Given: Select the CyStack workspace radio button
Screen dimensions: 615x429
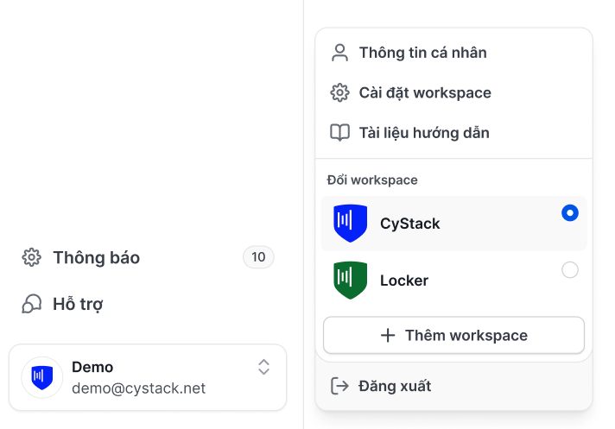Looking at the screenshot, I should (570, 212).
